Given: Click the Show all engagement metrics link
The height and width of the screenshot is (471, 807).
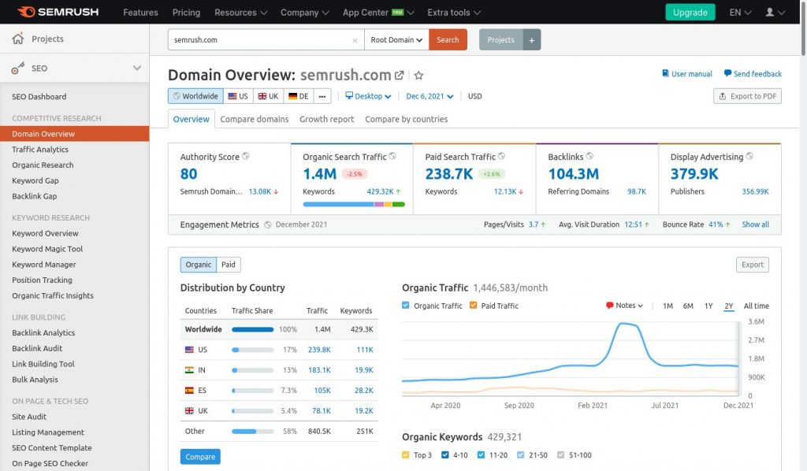Looking at the screenshot, I should click(756, 224).
